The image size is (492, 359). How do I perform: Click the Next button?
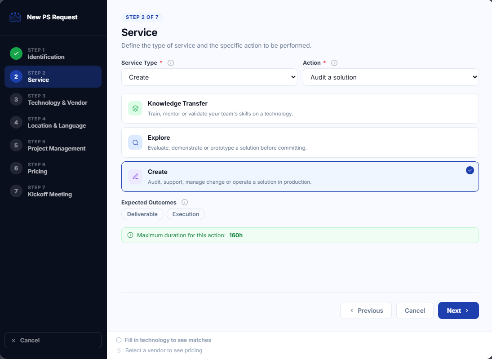coord(458,310)
